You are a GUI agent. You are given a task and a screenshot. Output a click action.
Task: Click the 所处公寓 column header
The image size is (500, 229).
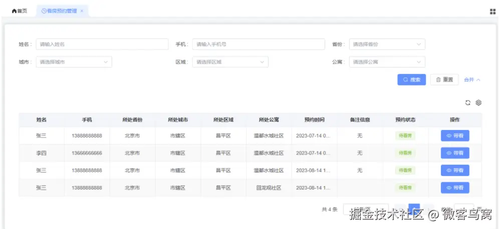click(x=269, y=120)
